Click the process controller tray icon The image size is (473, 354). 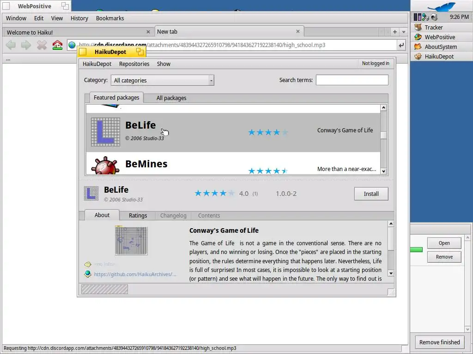[x=417, y=17]
